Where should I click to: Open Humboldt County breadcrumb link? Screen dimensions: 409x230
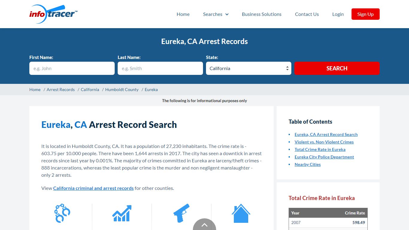point(122,90)
